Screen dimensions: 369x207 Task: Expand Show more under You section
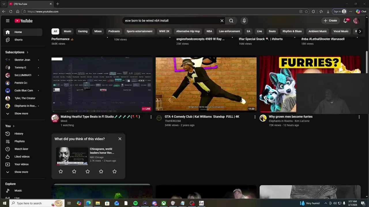[23, 172]
